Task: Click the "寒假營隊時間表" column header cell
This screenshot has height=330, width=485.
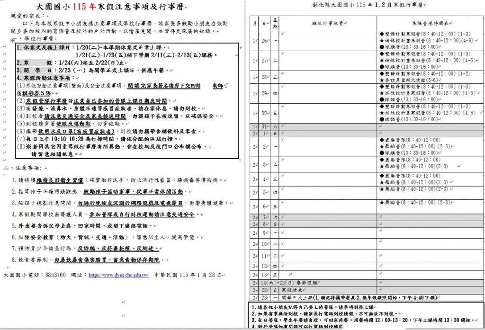Action: click(x=430, y=23)
